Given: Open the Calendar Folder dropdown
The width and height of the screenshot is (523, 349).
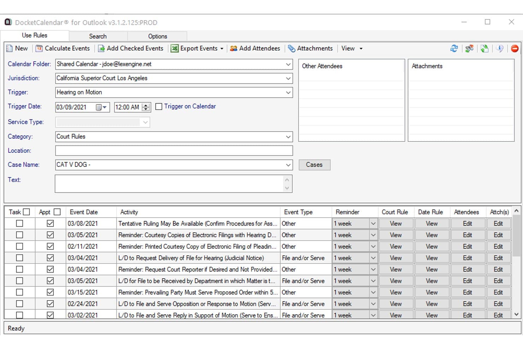Looking at the screenshot, I should click(288, 64).
